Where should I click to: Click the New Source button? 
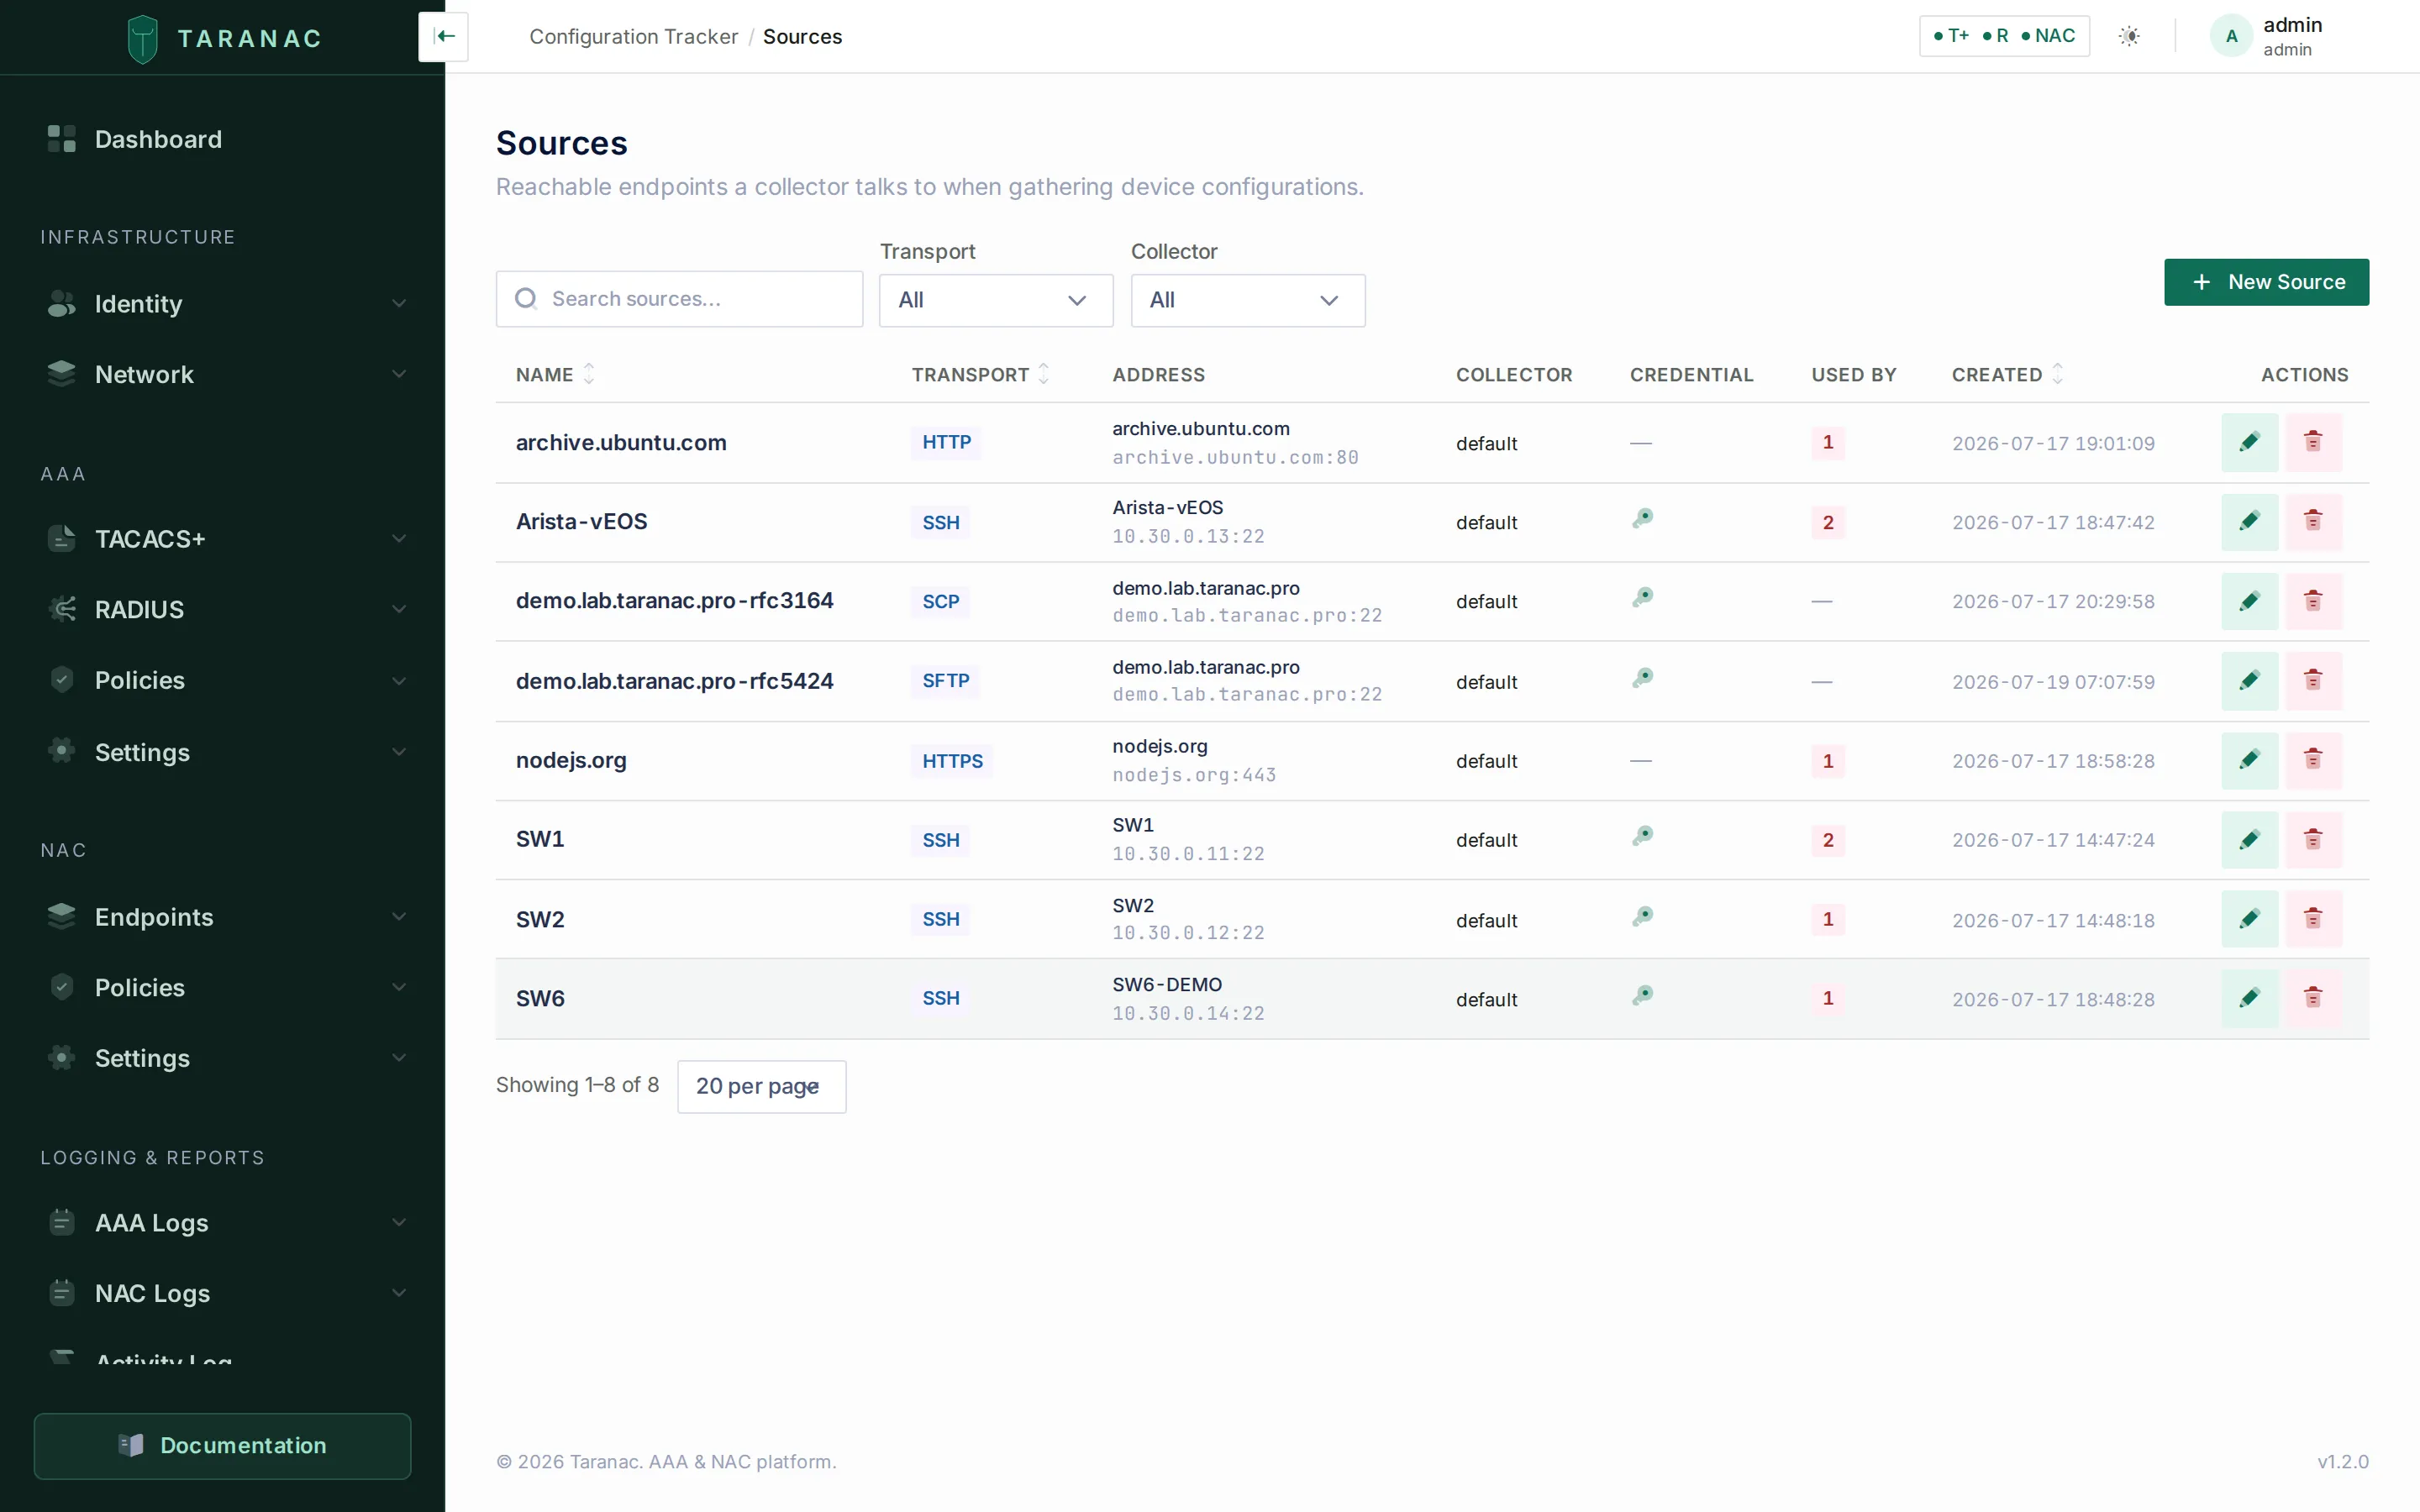tap(2266, 282)
